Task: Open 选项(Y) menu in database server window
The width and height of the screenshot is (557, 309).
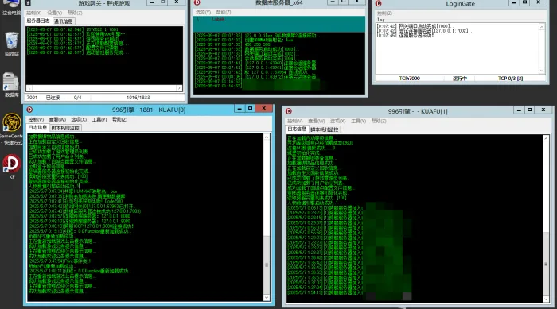Action: pos(203,12)
